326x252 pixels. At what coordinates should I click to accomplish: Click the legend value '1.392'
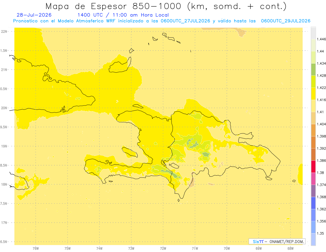click(321, 148)
